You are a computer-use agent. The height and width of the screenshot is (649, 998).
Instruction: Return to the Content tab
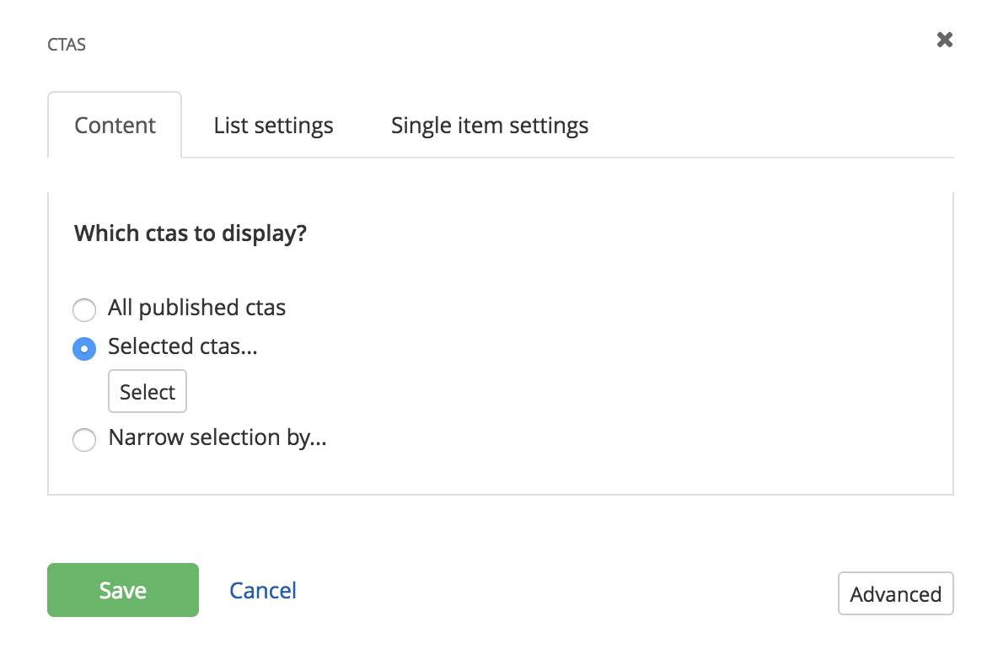(115, 125)
